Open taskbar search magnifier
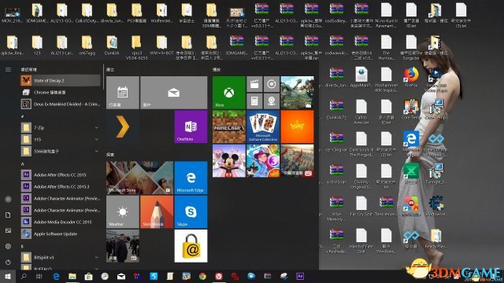This screenshot has height=283, width=504. [x=24, y=276]
